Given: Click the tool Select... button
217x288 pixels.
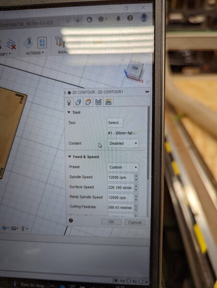Looking at the screenshot, I should [115, 123].
